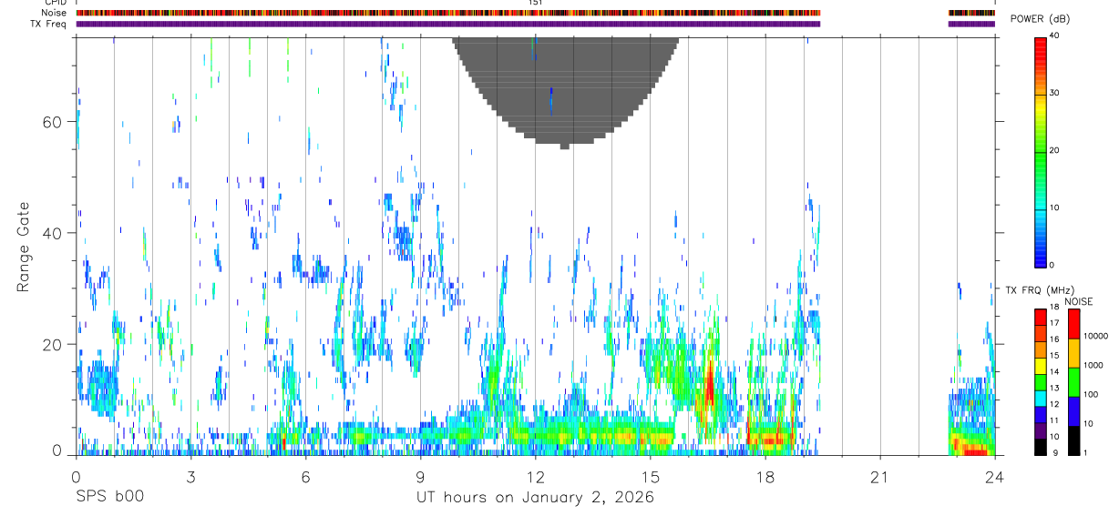Click x-axis tick label 18
This screenshot has width=1119, height=516.
[x=765, y=476]
